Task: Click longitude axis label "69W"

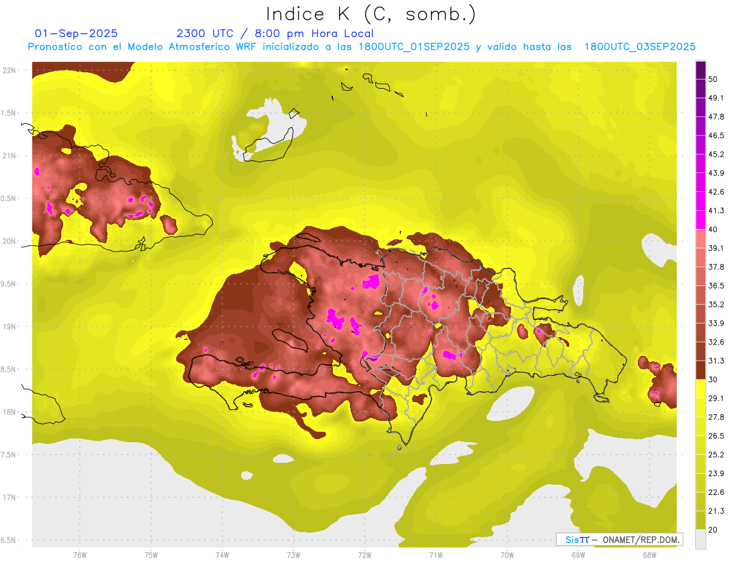Action: (x=578, y=555)
